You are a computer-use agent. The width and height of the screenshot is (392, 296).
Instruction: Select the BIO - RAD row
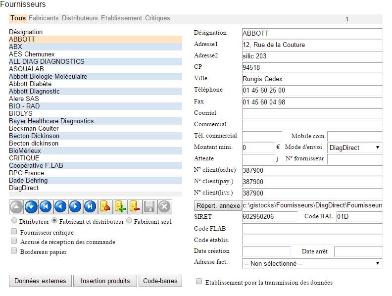pos(96,106)
